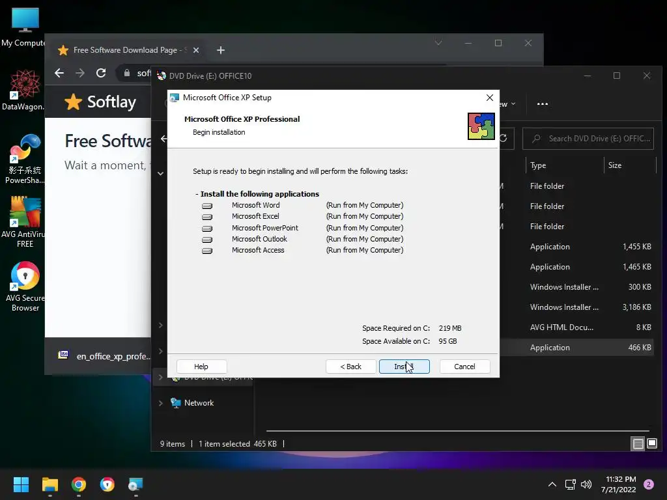The height and width of the screenshot is (500, 667).
Task: Click the 219 MB space required value
Action: click(x=450, y=328)
